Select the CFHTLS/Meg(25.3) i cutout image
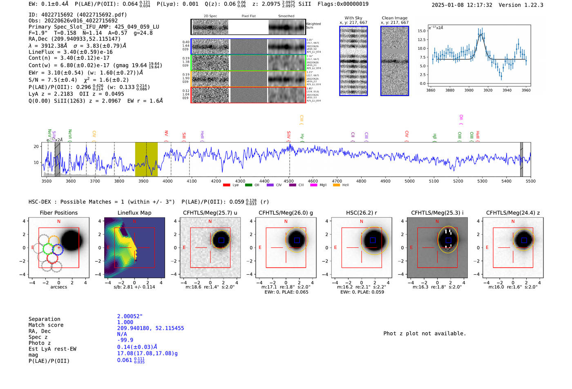The width and height of the screenshot is (572, 389). [x=437, y=247]
